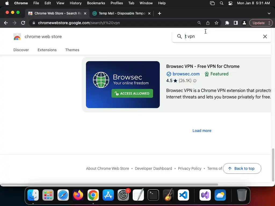Open Browsec VPN - Free VPN for Chrome title
The width and height of the screenshot is (275, 206).
(x=203, y=67)
